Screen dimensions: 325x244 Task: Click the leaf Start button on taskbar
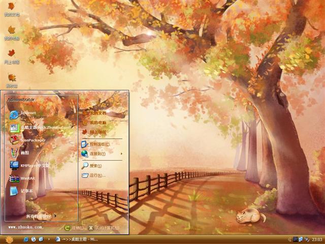[x=9, y=239]
